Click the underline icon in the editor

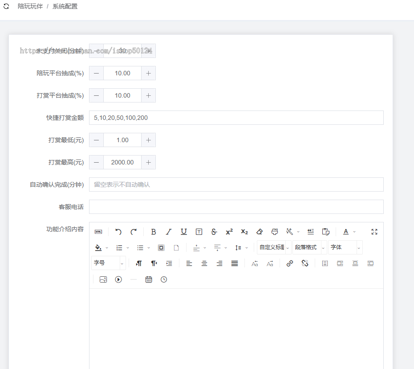point(184,232)
